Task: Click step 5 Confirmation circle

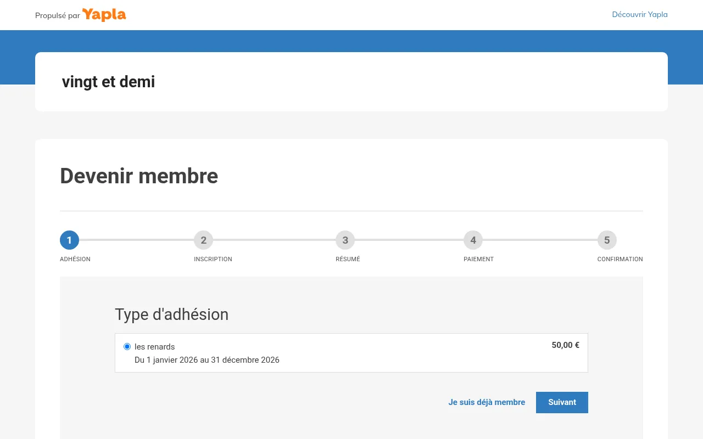Action: pyautogui.click(x=607, y=240)
